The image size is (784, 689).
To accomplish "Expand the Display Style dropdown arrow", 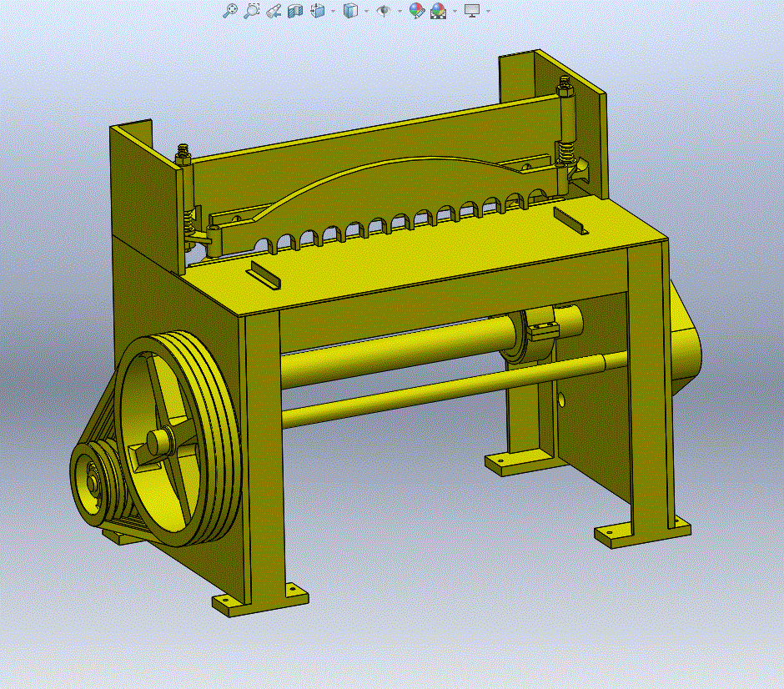I will coord(366,11).
